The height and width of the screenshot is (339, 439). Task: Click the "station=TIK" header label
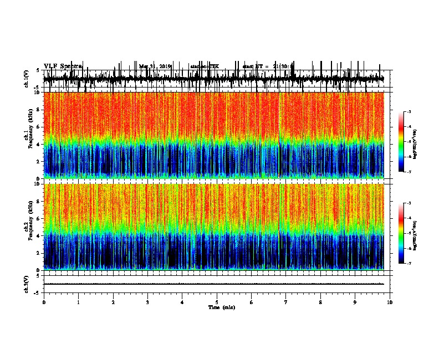point(205,66)
